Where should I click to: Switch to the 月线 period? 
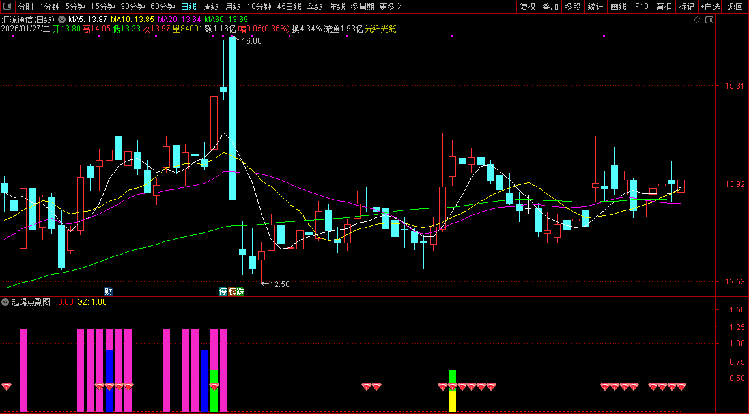233,7
